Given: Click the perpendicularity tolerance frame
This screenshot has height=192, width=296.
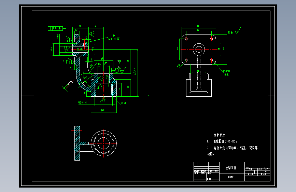Looking at the screenshot, I should 55,29.
